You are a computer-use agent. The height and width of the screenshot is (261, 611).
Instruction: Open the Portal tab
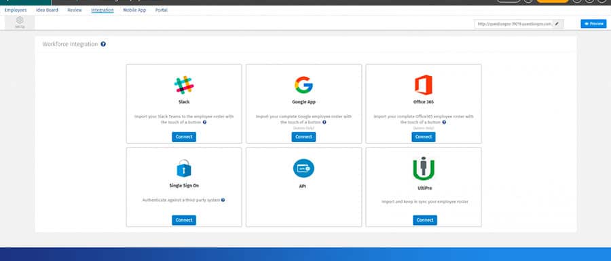point(162,10)
